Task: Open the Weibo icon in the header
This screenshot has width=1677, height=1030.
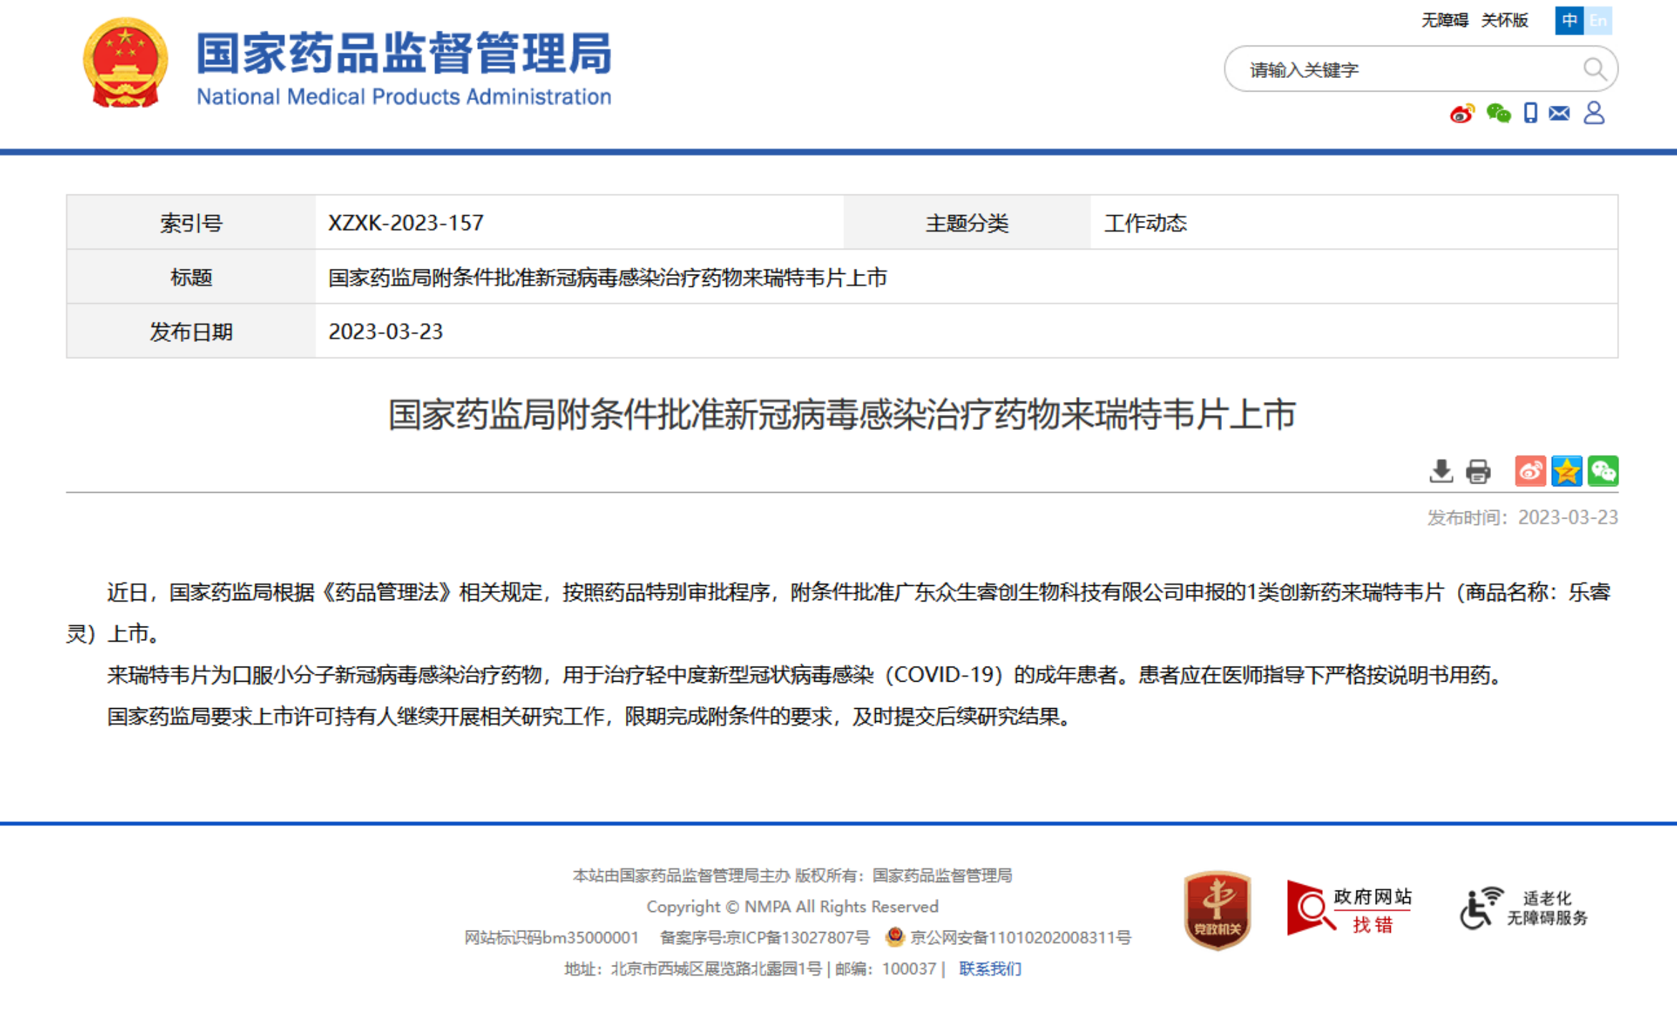Action: (x=1462, y=114)
